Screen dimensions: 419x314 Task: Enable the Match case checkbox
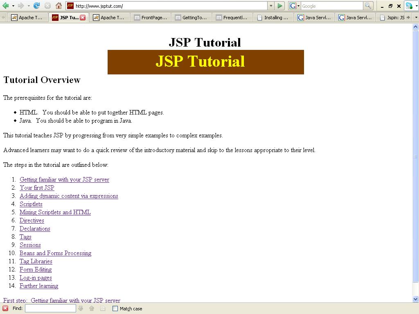click(x=115, y=309)
